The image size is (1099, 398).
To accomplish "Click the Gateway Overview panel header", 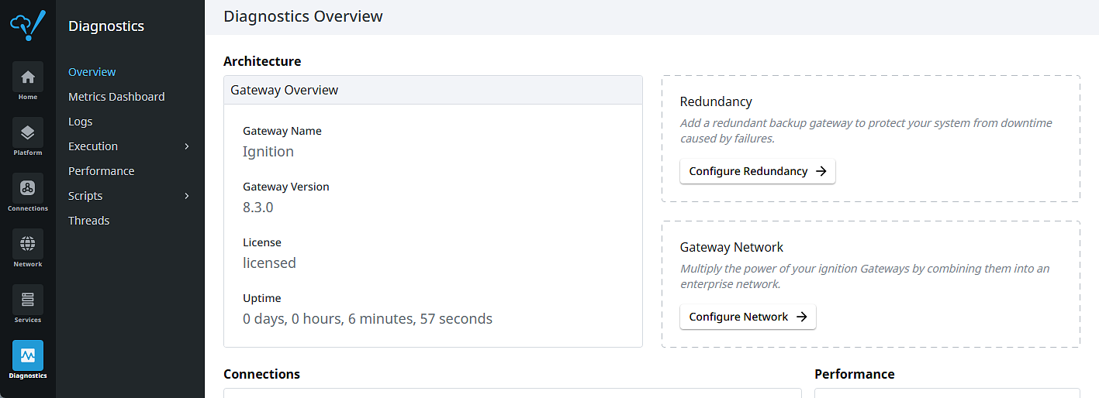I will pos(433,90).
